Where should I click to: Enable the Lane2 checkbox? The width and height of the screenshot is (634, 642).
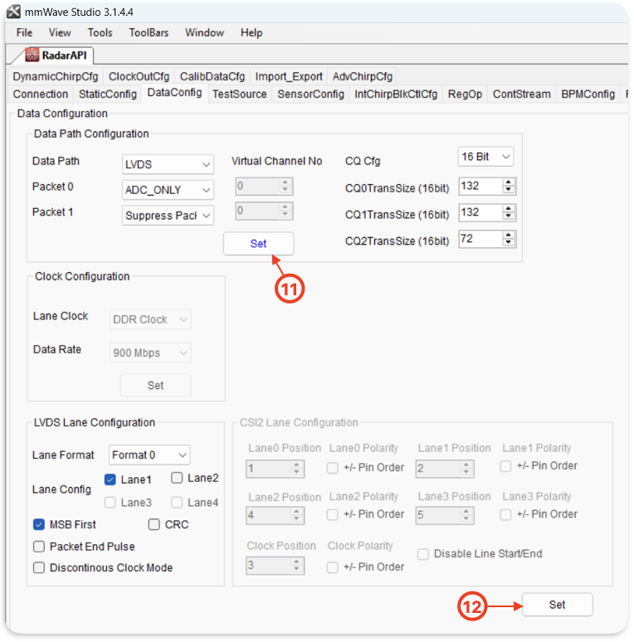(177, 478)
